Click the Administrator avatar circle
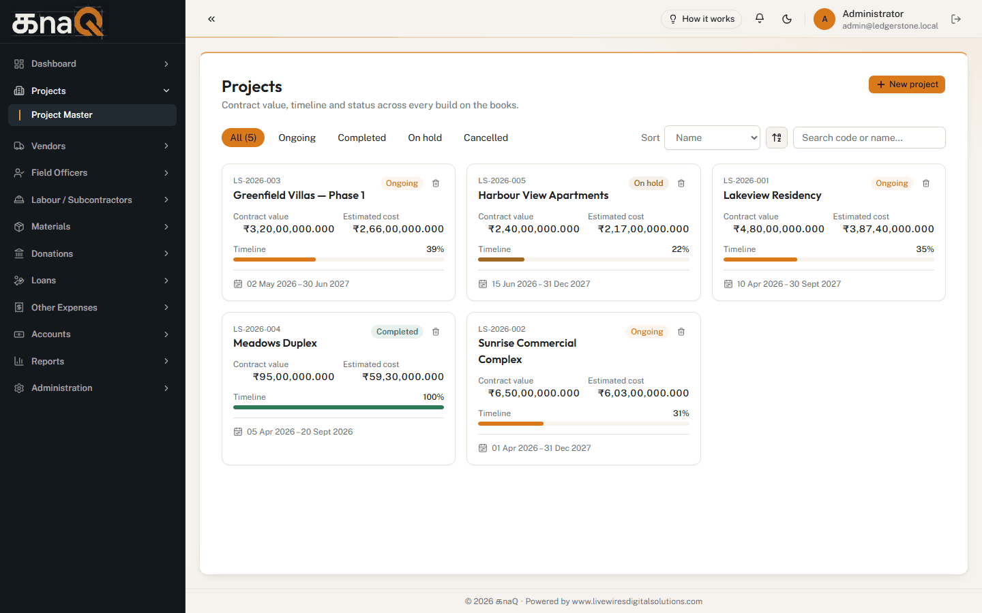Image resolution: width=982 pixels, height=613 pixels. pos(824,19)
